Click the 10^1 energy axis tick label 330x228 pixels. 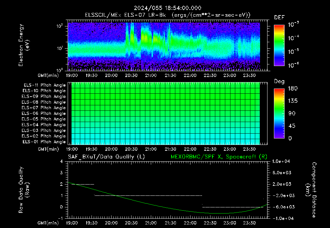[60, 48]
